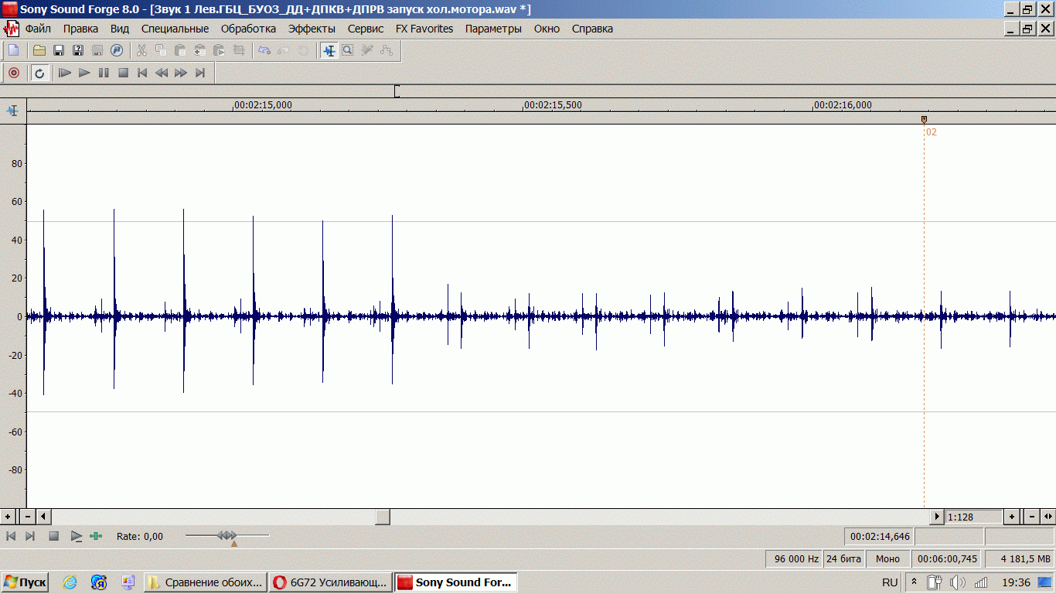Click the Save floppy disk icon
The image size is (1056, 594).
point(58,50)
